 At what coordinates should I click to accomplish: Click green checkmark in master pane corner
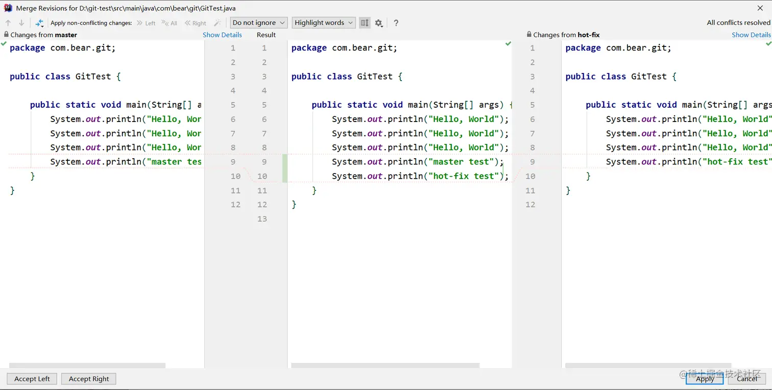pyautogui.click(x=4, y=44)
